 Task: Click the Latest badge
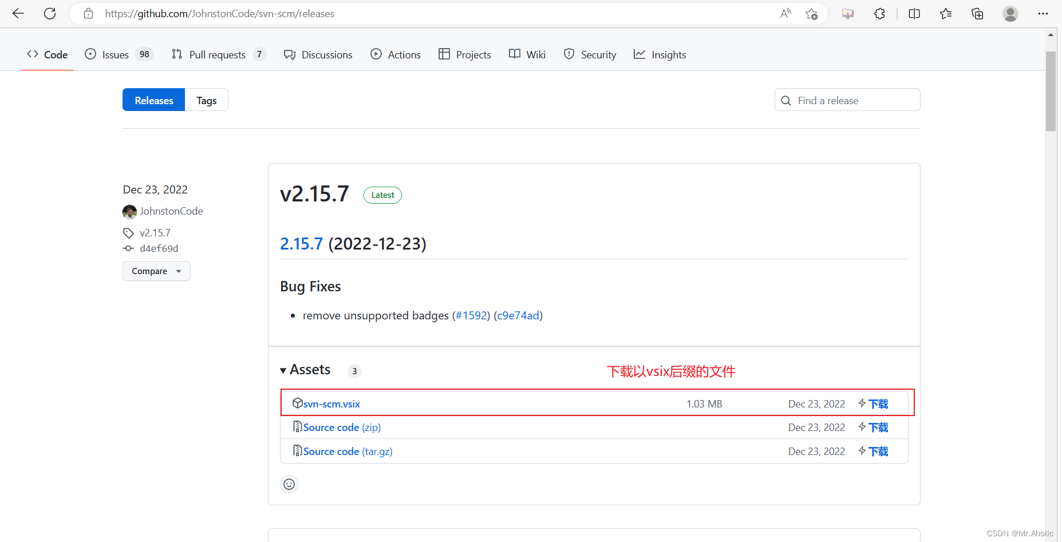click(x=382, y=195)
